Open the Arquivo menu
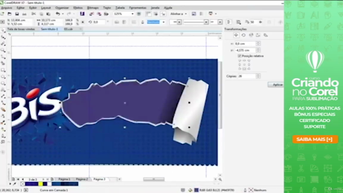 (6, 8)
